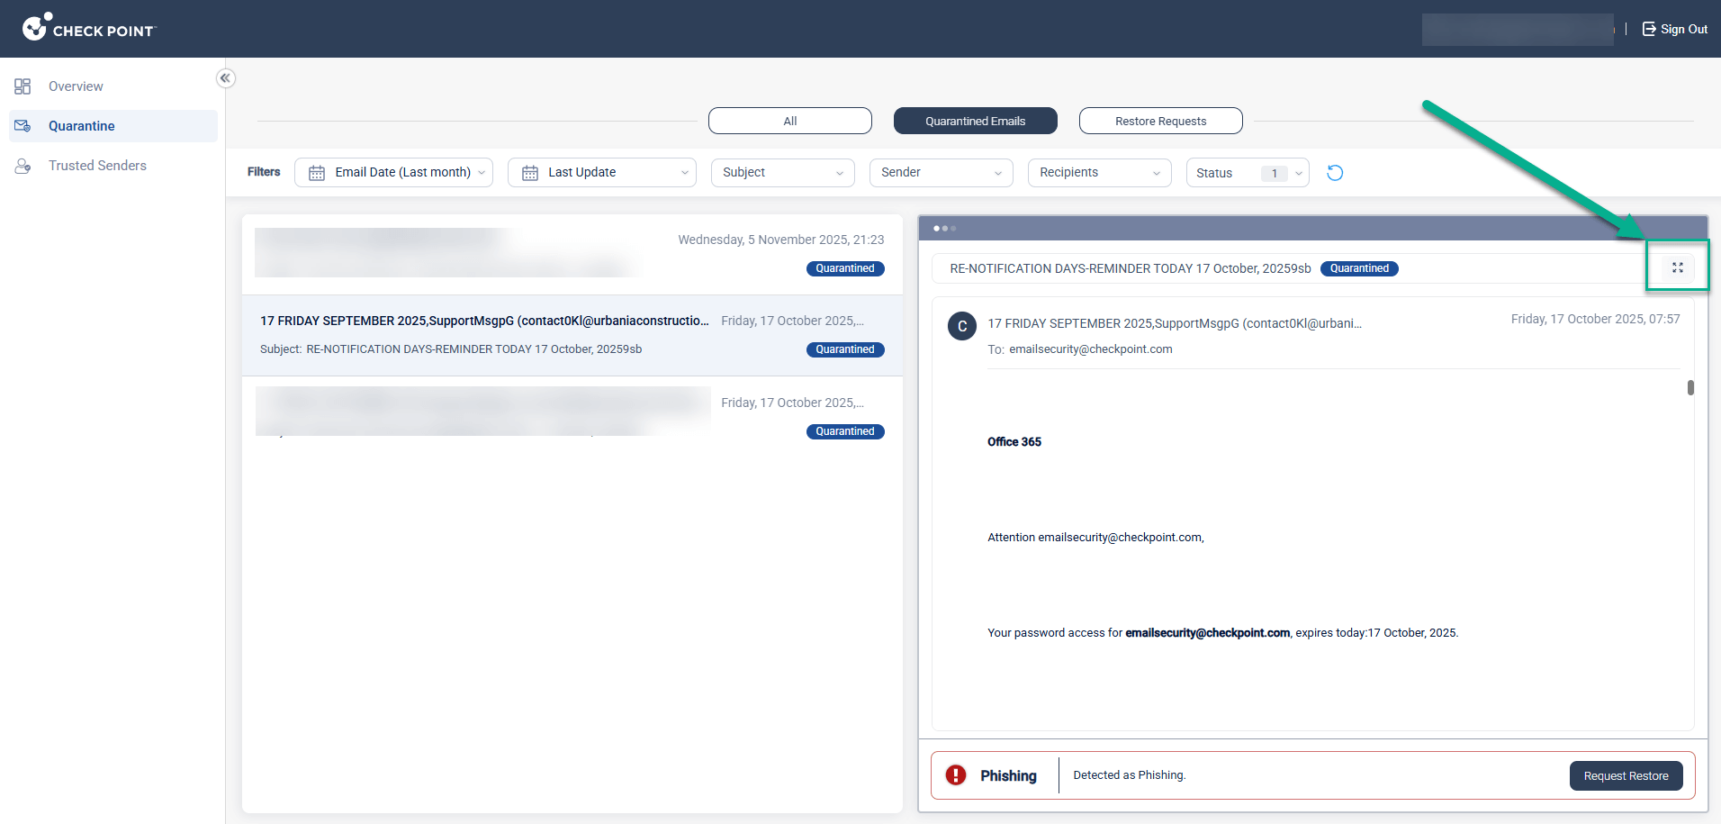Collapse the left sidebar with chevron icon
Viewport: 1721px width, 824px height.
pyautogui.click(x=225, y=78)
